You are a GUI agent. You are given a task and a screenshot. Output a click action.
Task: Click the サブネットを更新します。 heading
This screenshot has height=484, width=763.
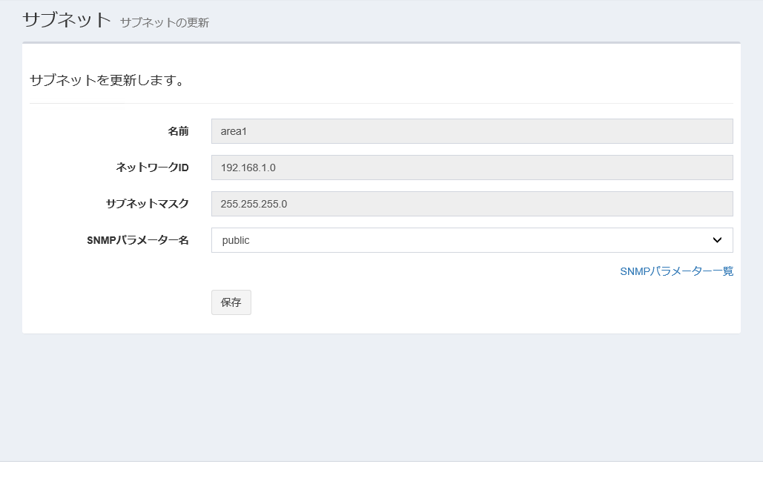click(108, 80)
